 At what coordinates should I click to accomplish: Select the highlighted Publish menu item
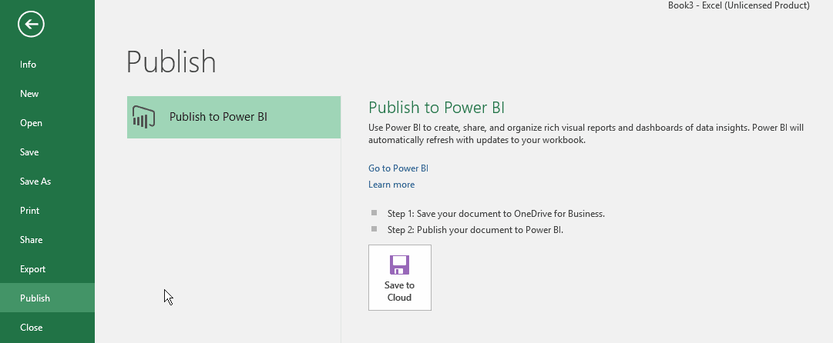(x=35, y=298)
